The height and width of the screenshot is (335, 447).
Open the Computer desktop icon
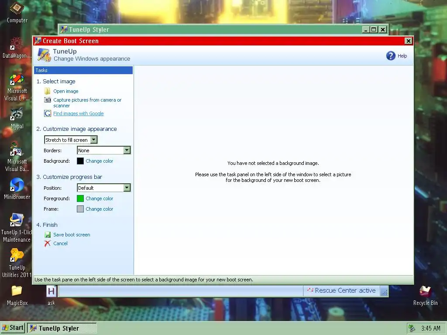[x=17, y=8]
